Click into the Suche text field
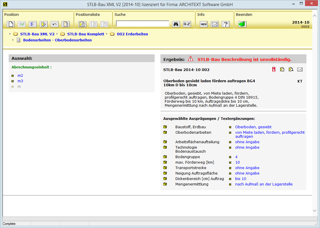 tap(143, 24)
